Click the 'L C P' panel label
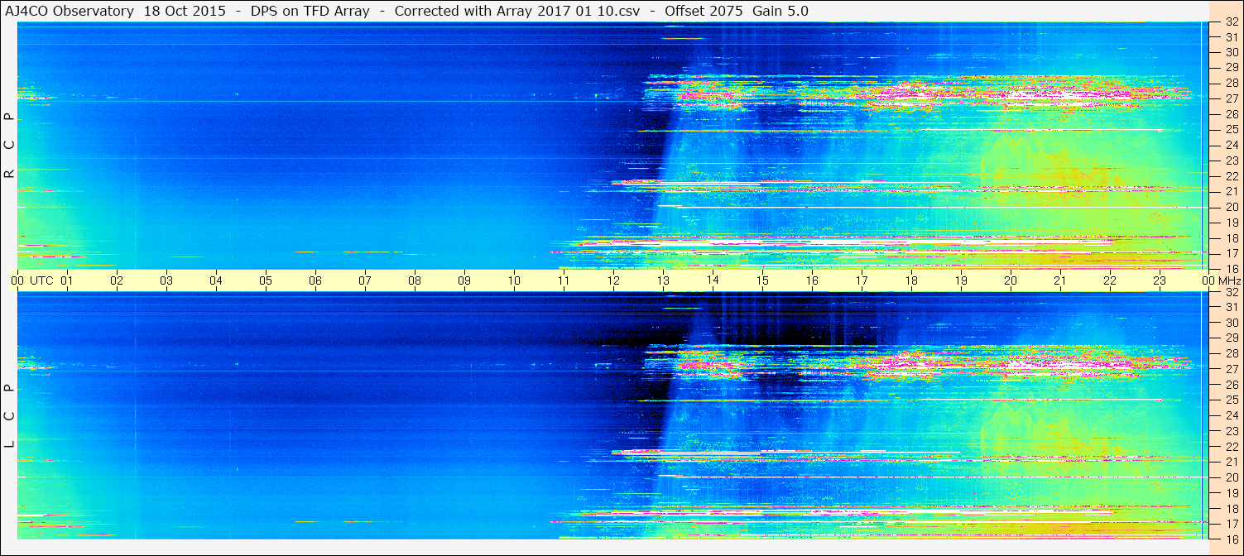Screen dimensions: 1244x556 coord(9,416)
